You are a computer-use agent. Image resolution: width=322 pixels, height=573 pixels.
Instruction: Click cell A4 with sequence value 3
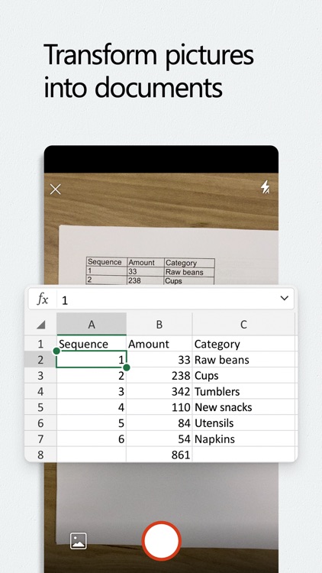tap(92, 391)
